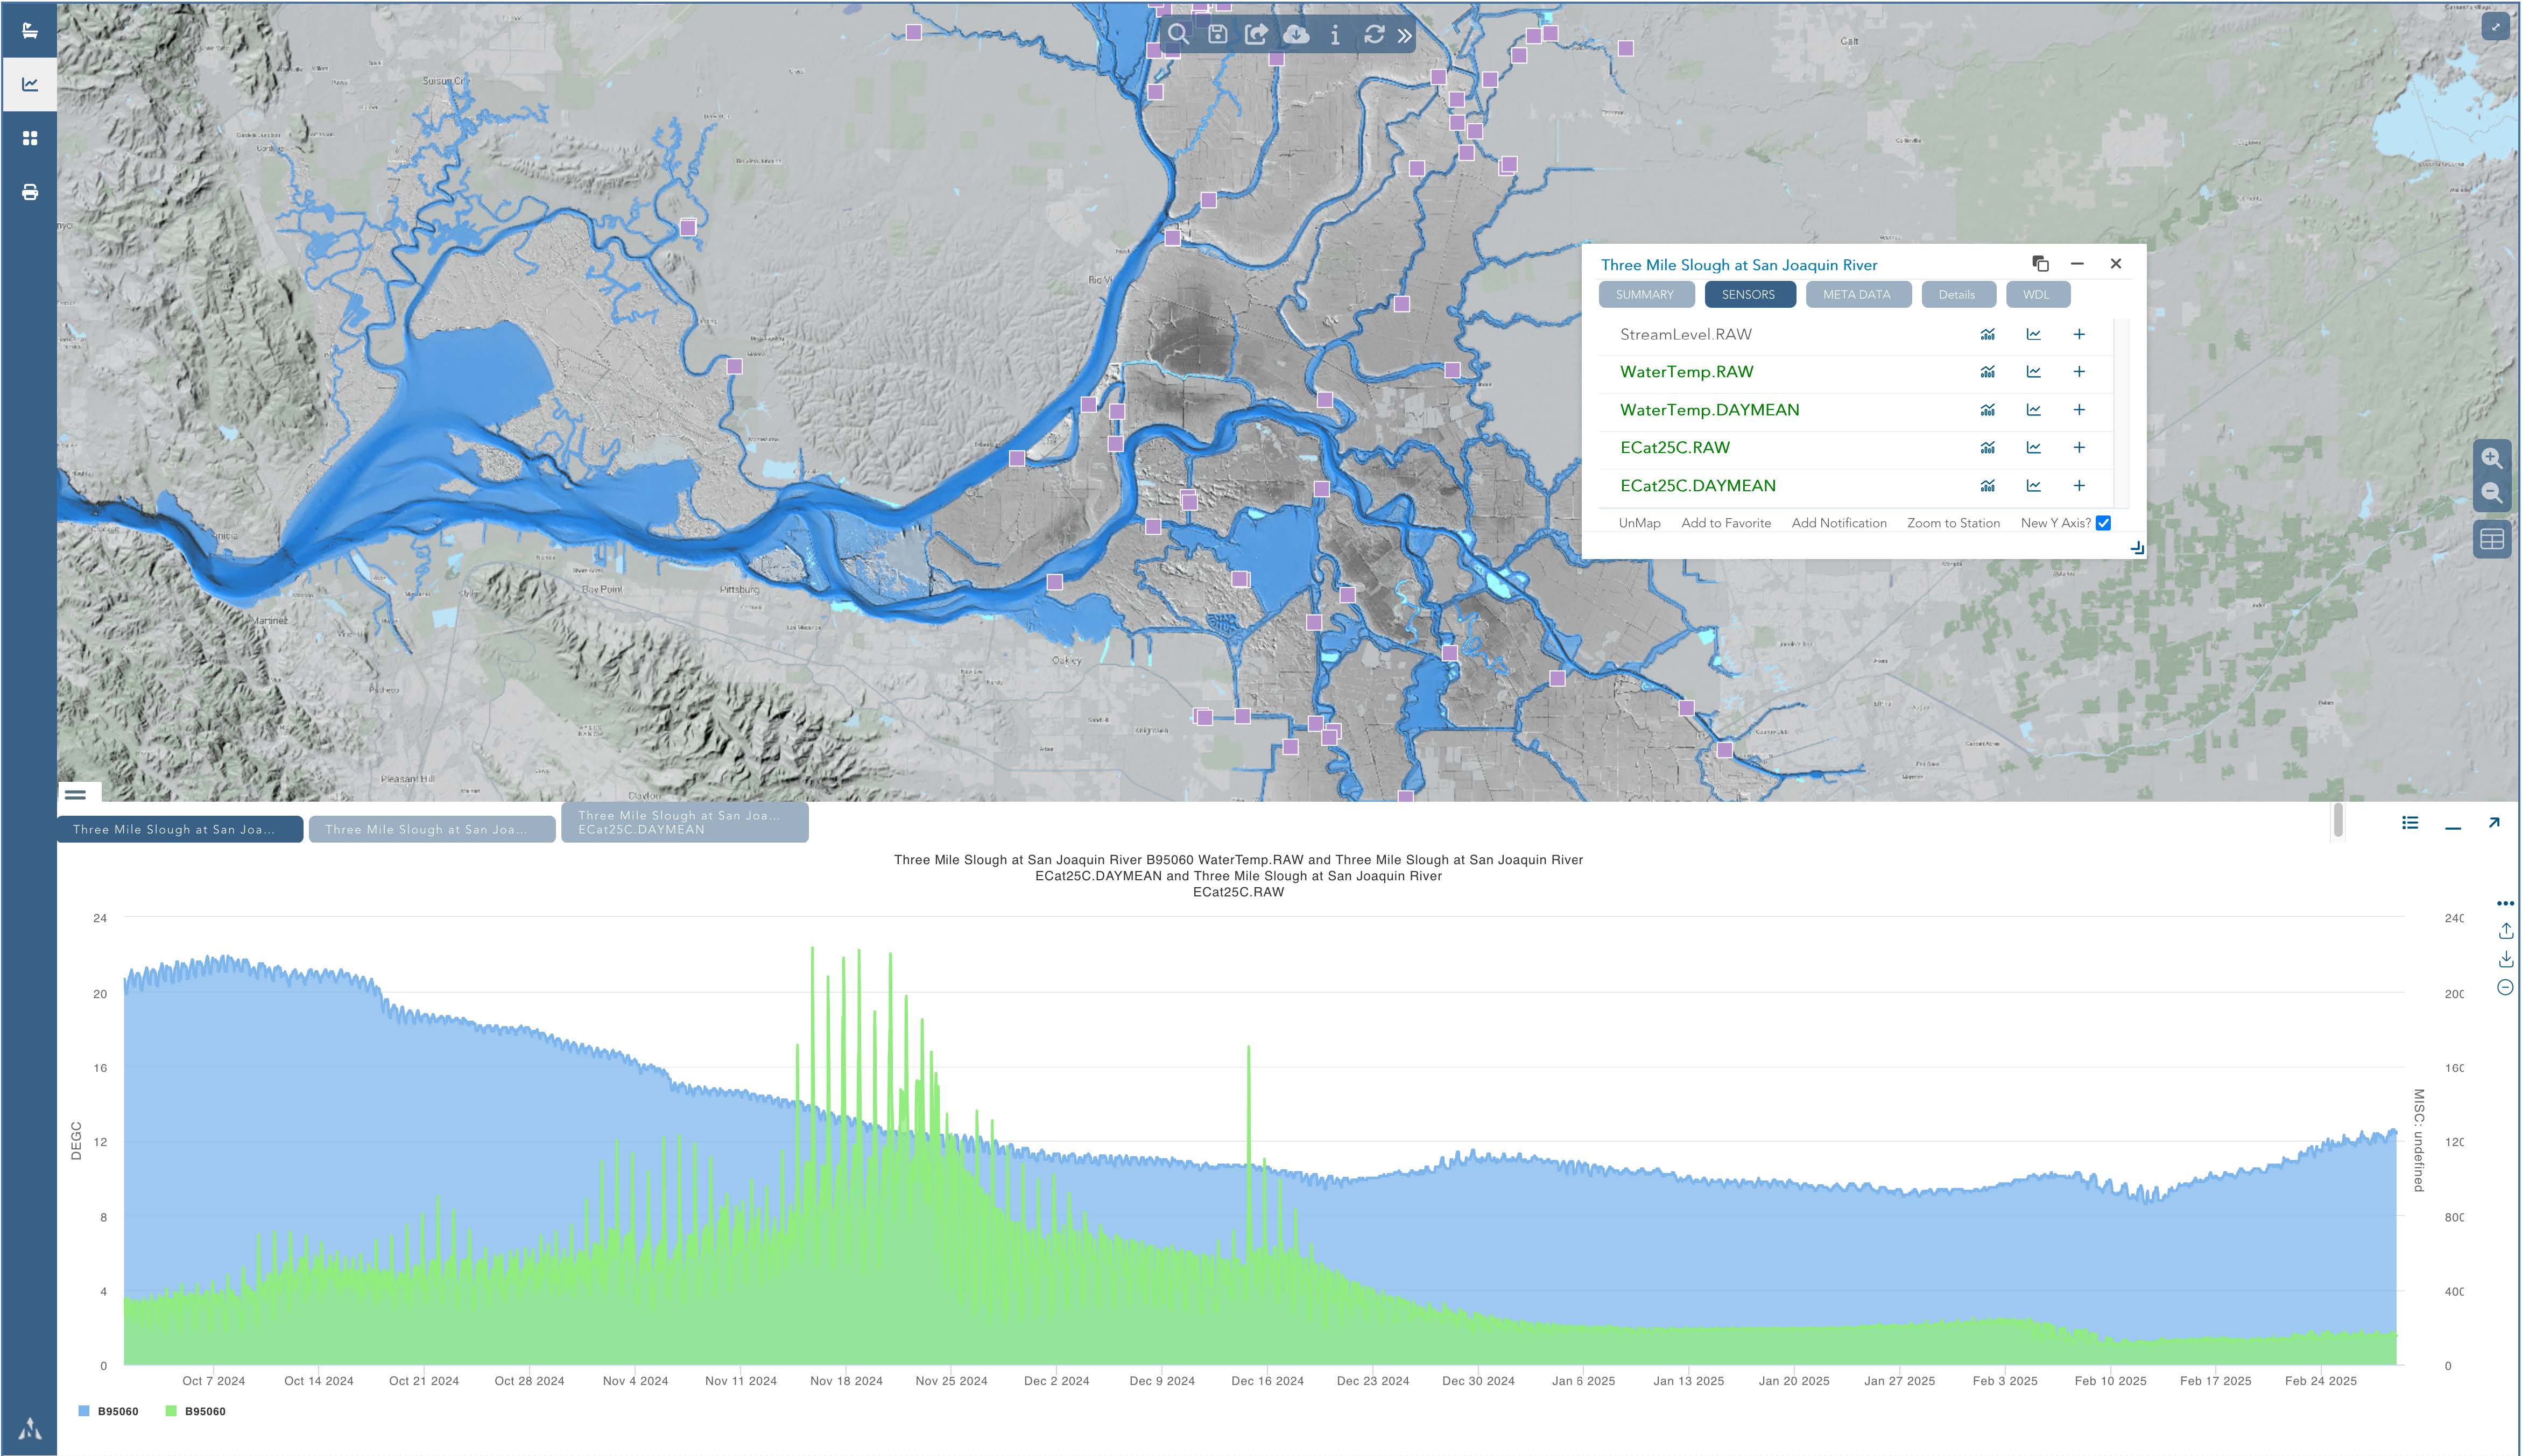2522x1456 pixels.
Task: Toggle green B95060 legend series
Action: pos(195,1411)
